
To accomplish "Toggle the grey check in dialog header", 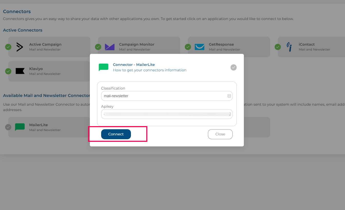I will (233, 67).
